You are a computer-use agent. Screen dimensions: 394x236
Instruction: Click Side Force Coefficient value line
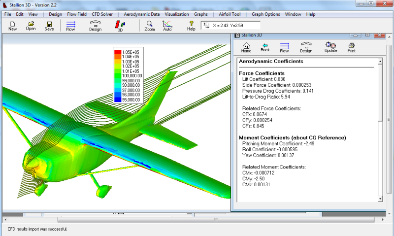[x=277, y=85]
